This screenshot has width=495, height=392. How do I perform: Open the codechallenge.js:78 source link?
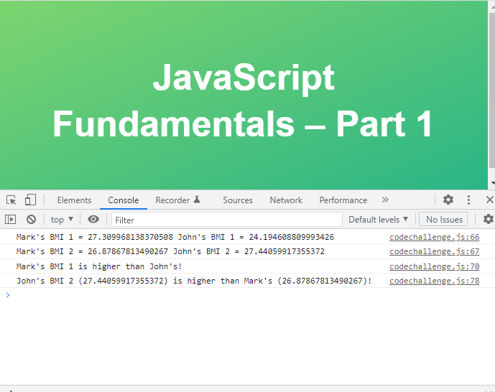(x=435, y=281)
